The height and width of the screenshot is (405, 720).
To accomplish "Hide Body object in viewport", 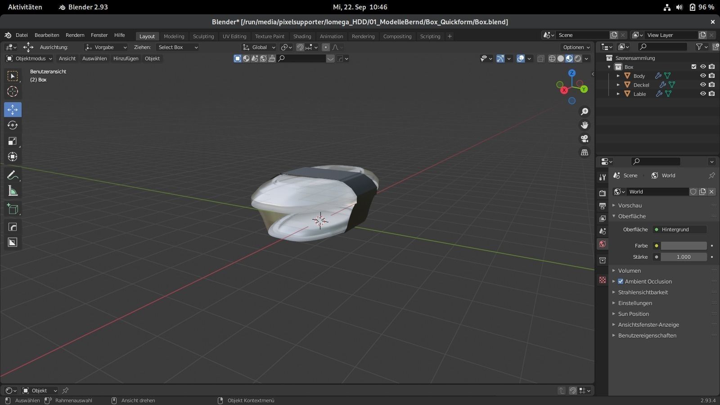I will (x=703, y=76).
